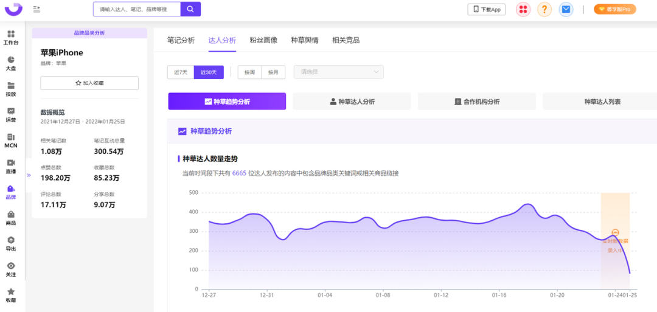Viewport: 657px width, 312px height.
Task: Click the 12-31 x-axis label
Action: [x=267, y=295]
